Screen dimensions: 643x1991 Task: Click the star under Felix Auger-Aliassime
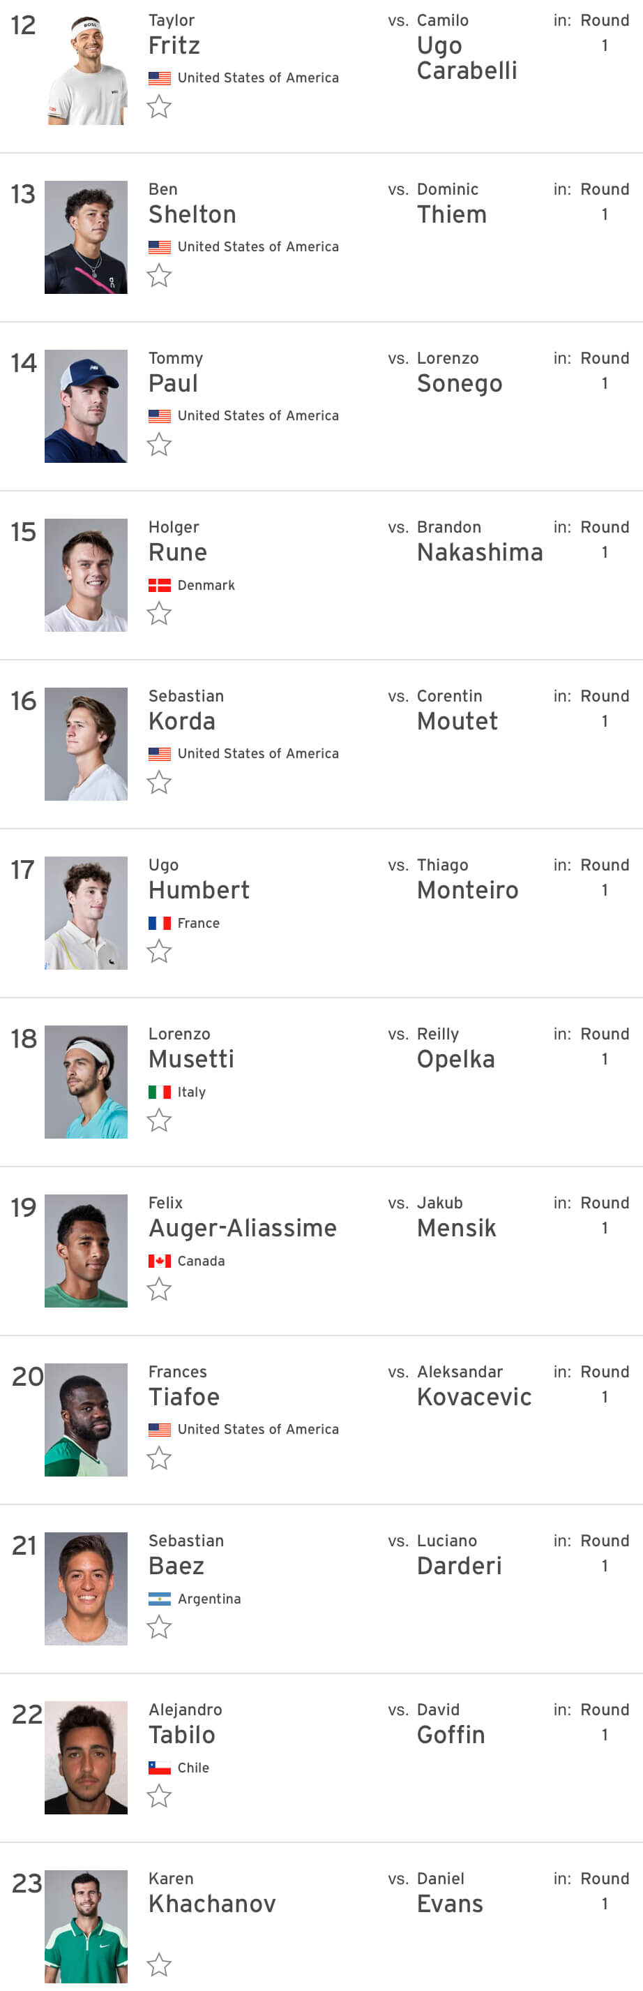tap(159, 1289)
